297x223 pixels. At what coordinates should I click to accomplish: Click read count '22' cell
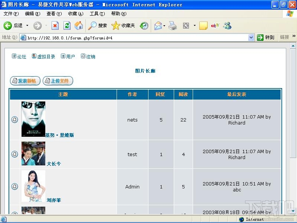coord(183,120)
